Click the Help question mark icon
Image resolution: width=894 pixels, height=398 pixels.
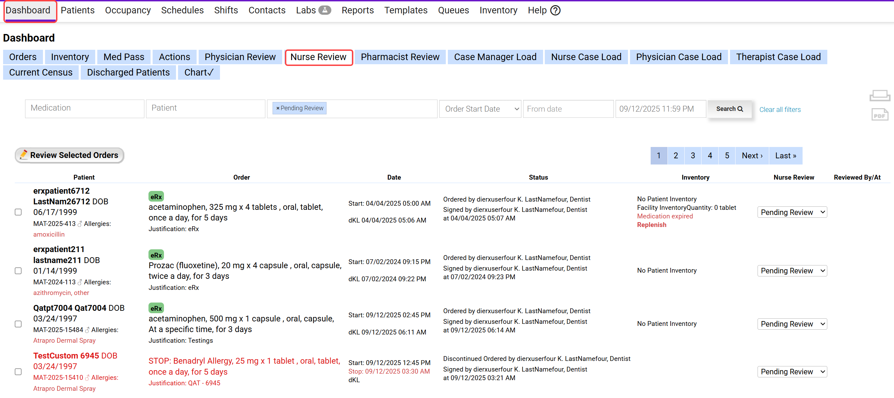click(x=555, y=10)
